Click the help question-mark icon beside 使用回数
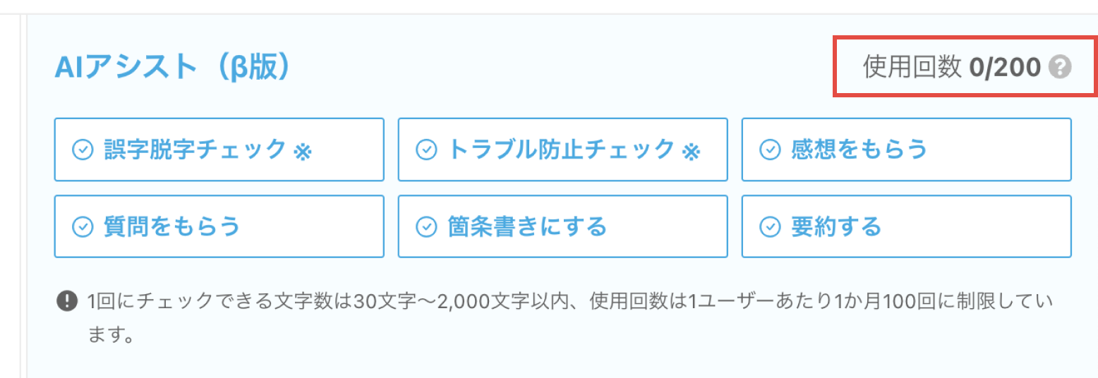Screen dimensions: 1098x378 (1060, 68)
